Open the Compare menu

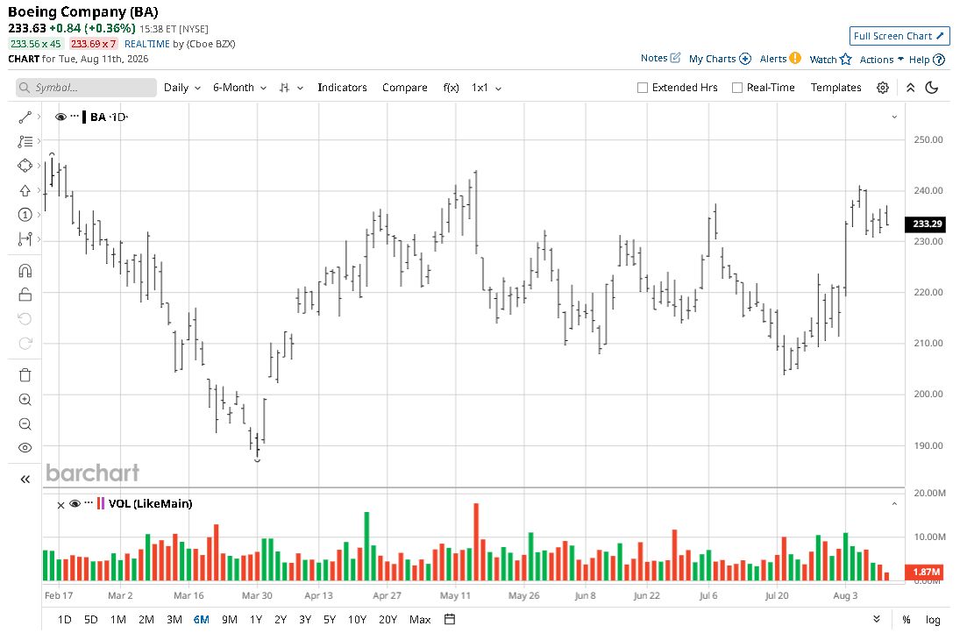404,88
